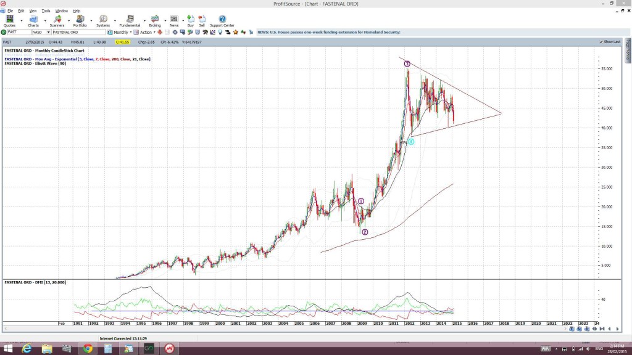Click the tree structure icon before news ticker

coord(251,32)
